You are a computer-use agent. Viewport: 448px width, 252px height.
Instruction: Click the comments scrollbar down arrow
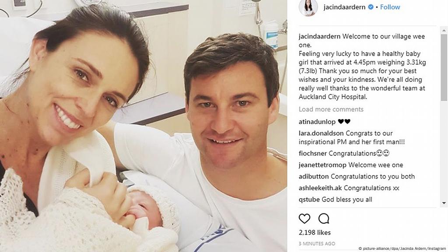(x=444, y=203)
